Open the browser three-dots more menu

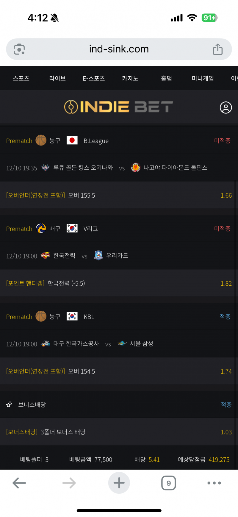(214, 483)
